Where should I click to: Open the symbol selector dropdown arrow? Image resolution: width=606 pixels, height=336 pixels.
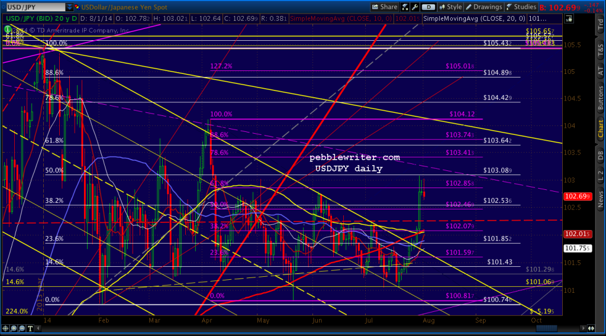click(70, 7)
